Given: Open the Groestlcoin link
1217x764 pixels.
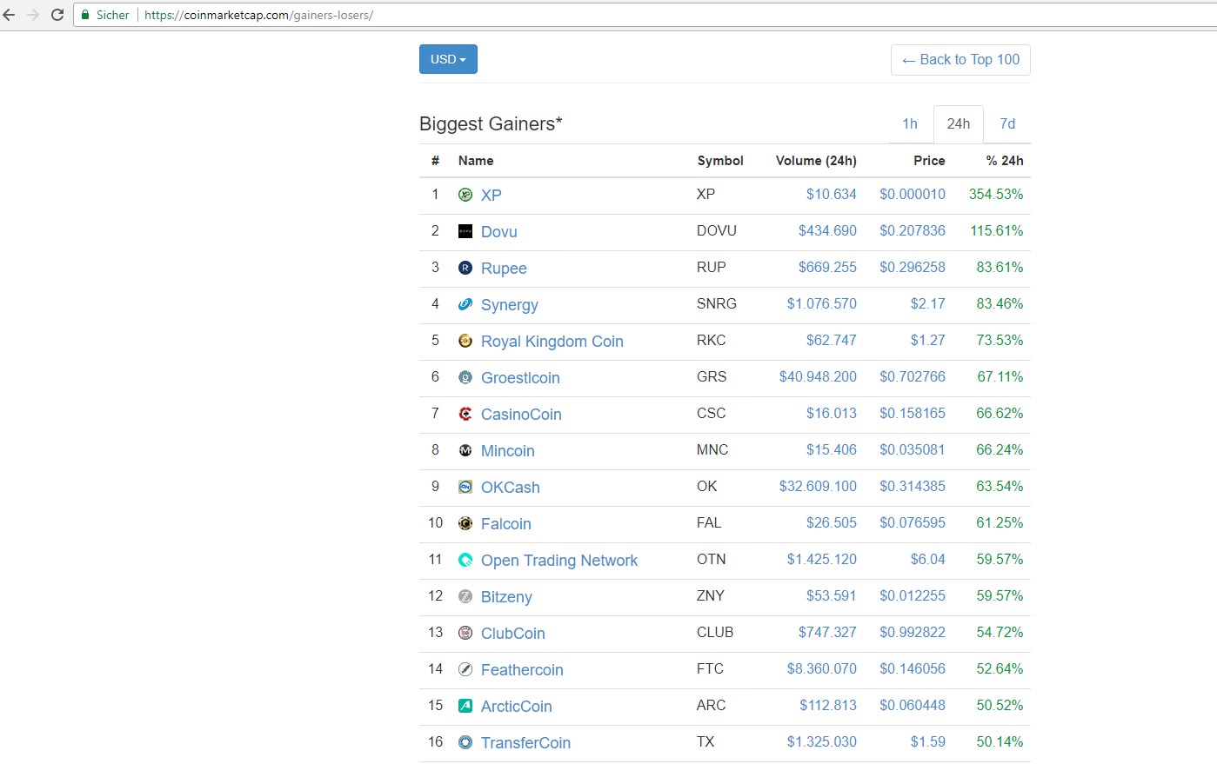Looking at the screenshot, I should click(520, 377).
